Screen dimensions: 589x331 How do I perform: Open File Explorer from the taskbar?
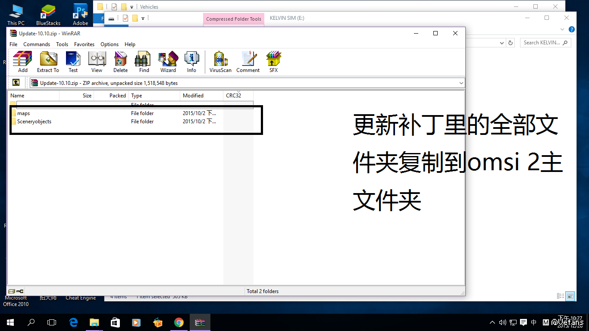(94, 322)
